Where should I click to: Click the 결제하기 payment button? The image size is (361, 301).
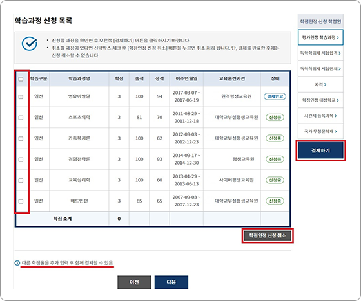[320, 150]
